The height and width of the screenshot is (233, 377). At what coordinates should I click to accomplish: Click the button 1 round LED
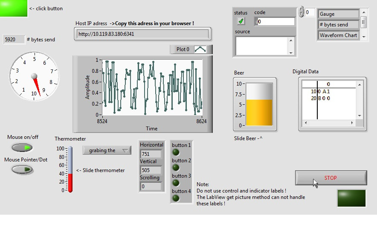[176, 152]
